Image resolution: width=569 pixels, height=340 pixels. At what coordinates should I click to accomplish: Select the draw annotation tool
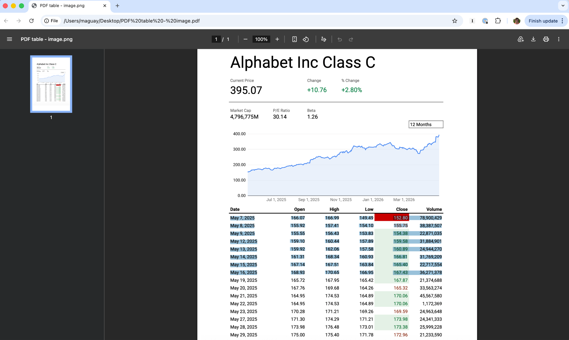[x=324, y=39]
